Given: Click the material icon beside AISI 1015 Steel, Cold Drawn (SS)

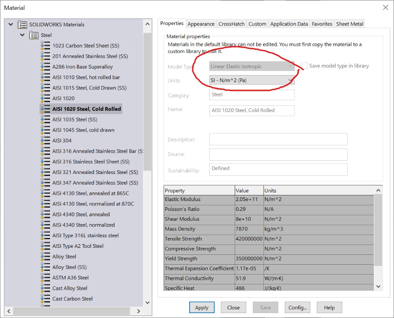Looking at the screenshot, I should [x=46, y=88].
